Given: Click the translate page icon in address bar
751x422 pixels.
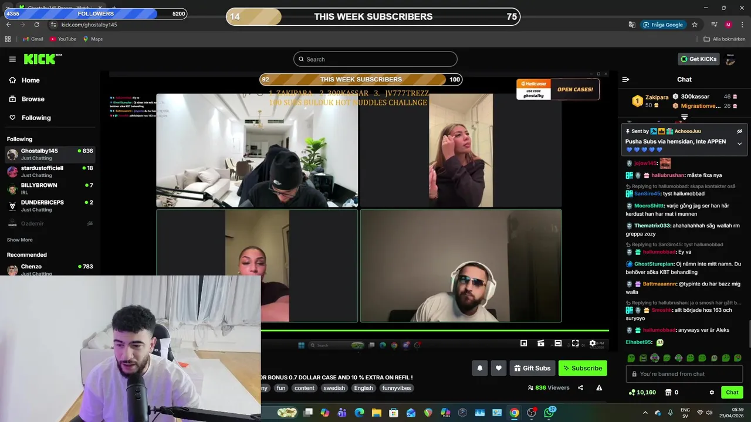Looking at the screenshot, I should [632, 25].
